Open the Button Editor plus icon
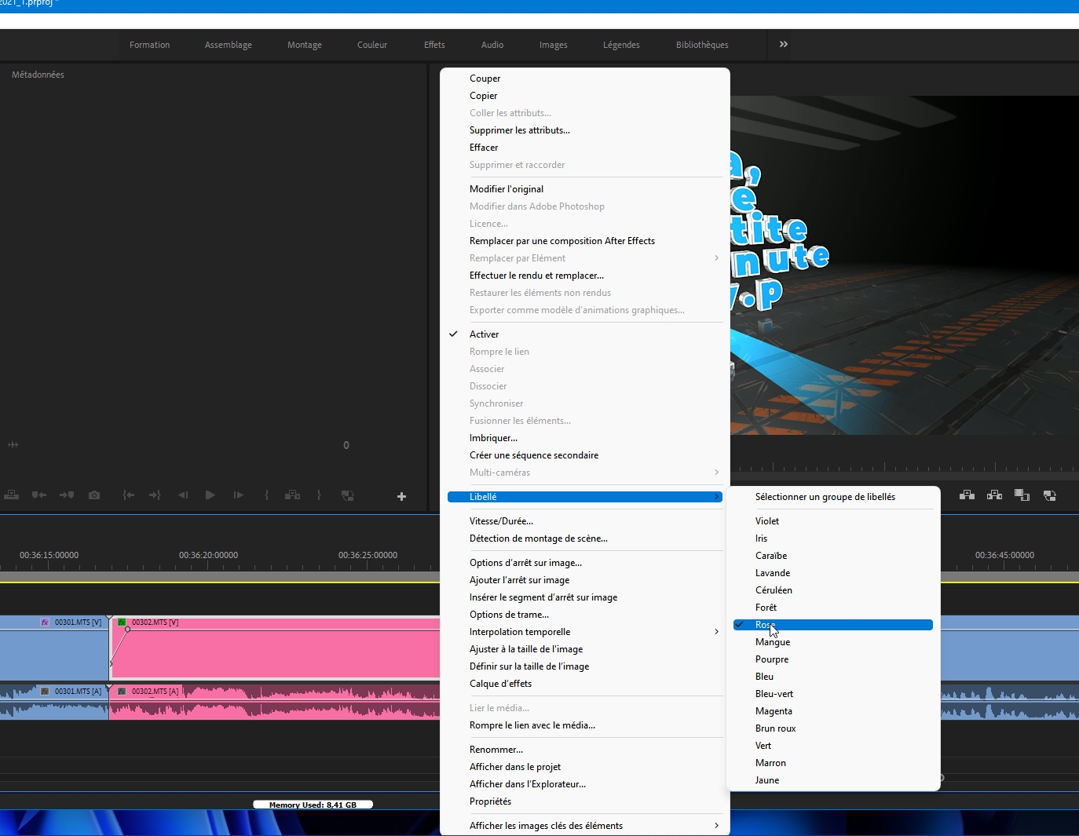Image resolution: width=1079 pixels, height=836 pixels. tap(401, 496)
